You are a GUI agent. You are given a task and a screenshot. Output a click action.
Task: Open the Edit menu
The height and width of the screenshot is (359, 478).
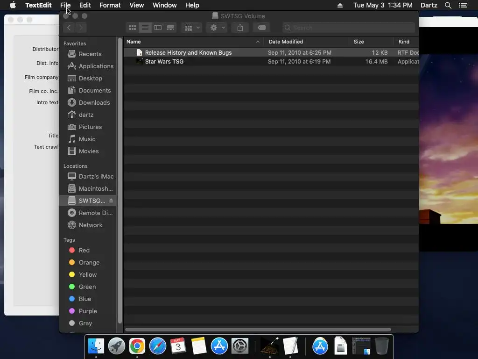pos(85,5)
